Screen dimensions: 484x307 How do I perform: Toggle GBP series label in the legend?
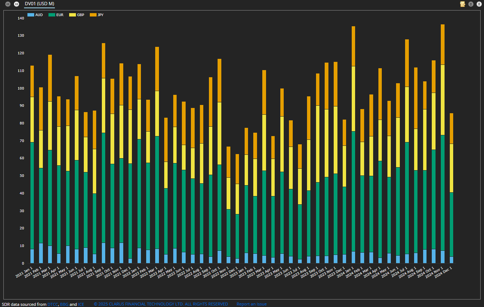81,15
